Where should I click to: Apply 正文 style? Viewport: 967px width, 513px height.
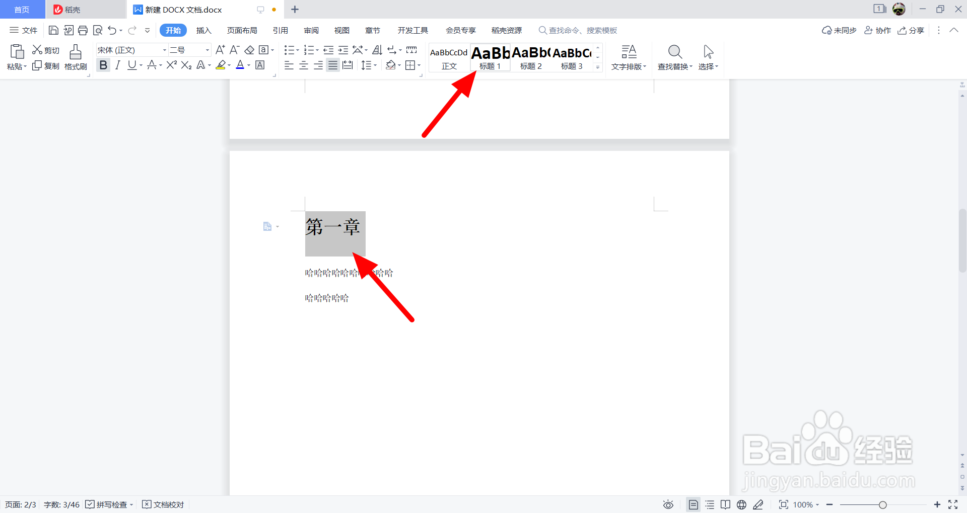click(449, 58)
